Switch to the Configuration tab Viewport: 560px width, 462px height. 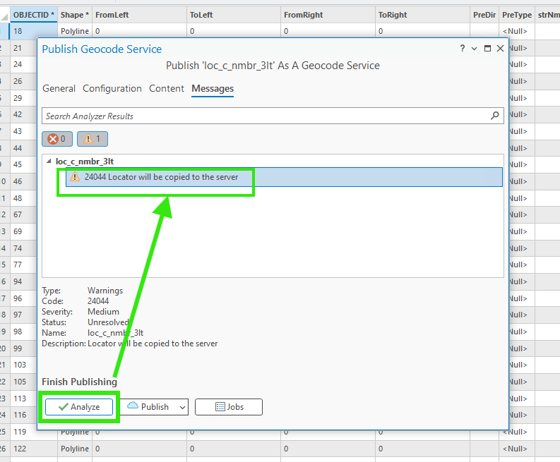tap(112, 89)
